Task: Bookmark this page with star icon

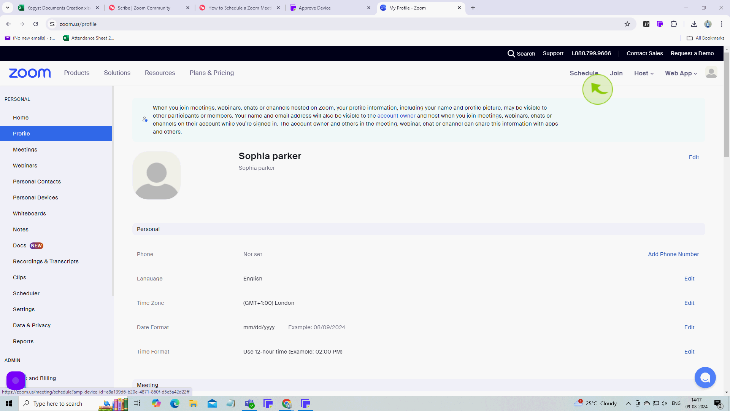Action: coord(627,24)
